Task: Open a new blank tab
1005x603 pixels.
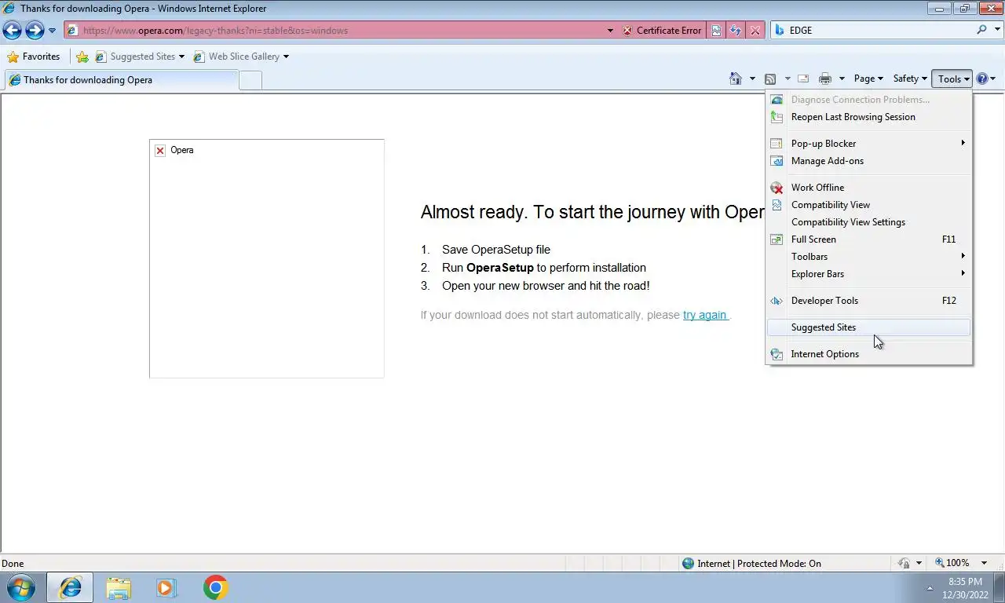Action: point(250,80)
